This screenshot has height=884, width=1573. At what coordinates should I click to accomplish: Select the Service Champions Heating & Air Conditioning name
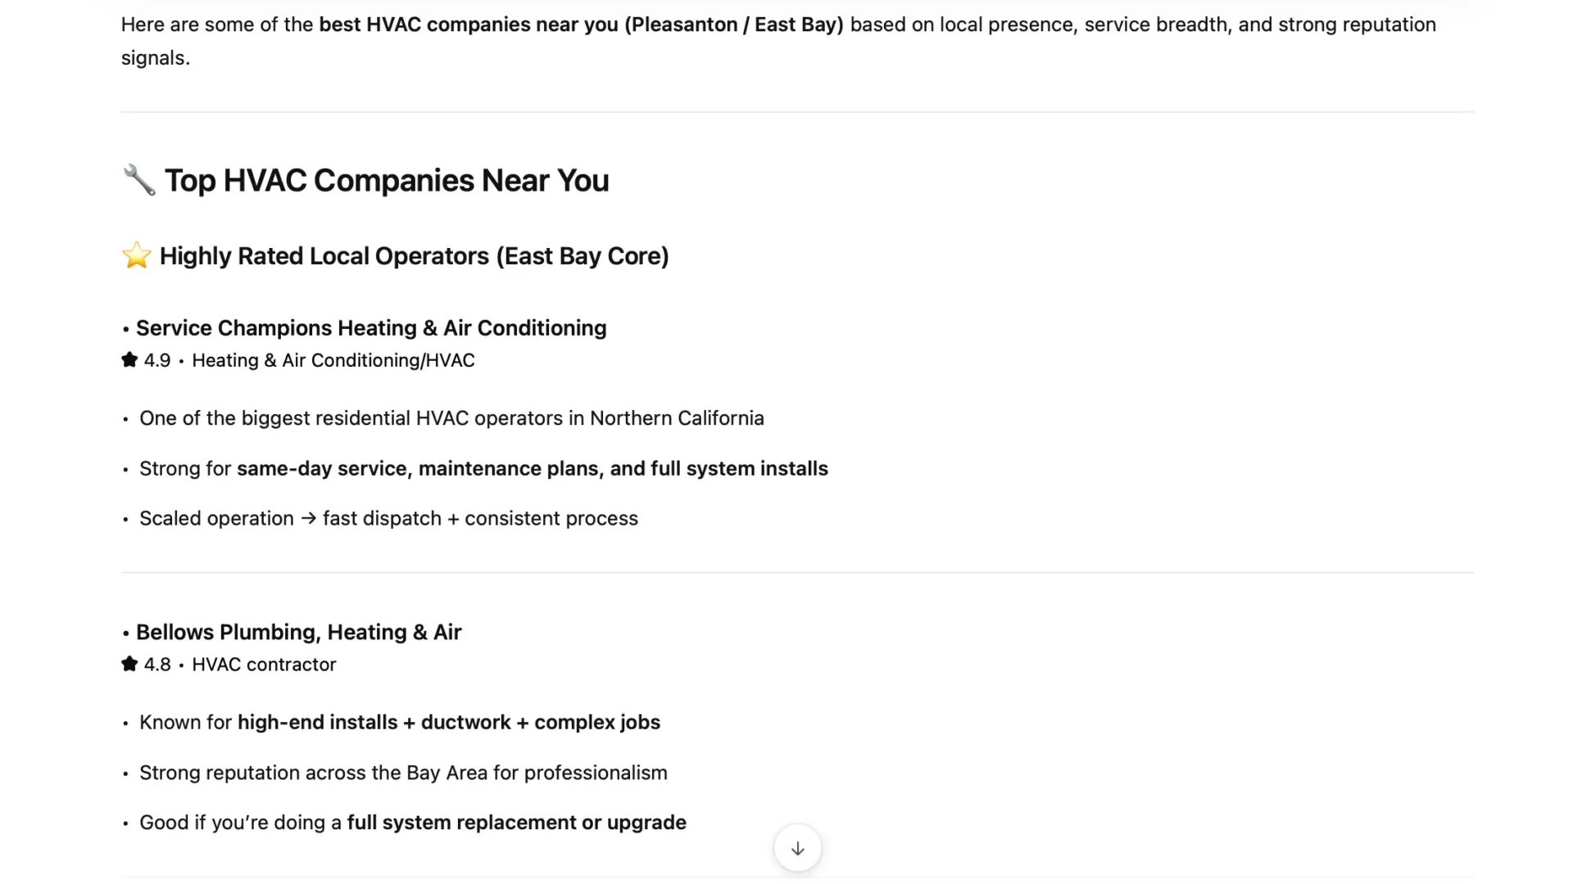(x=370, y=327)
